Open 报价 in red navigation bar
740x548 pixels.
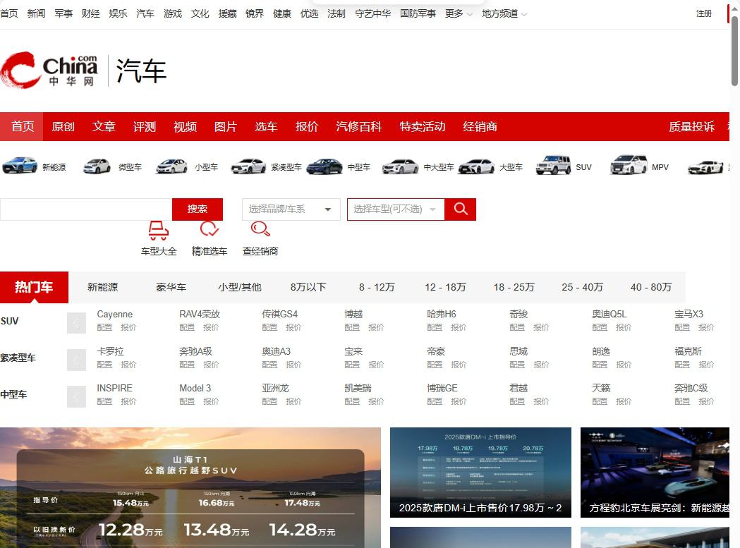[307, 126]
